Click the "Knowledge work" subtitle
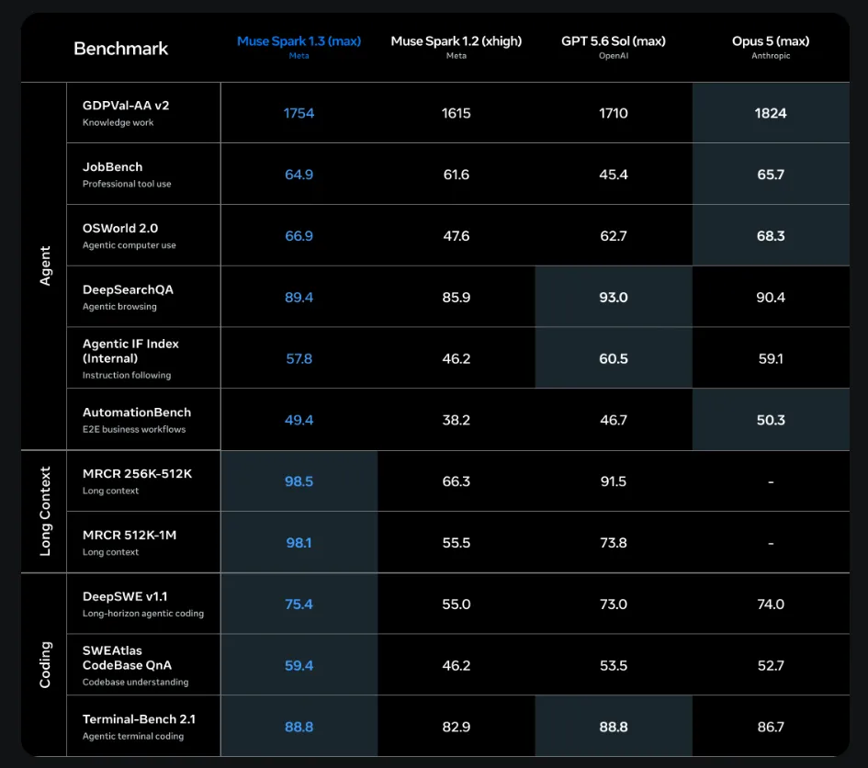 [x=118, y=122]
